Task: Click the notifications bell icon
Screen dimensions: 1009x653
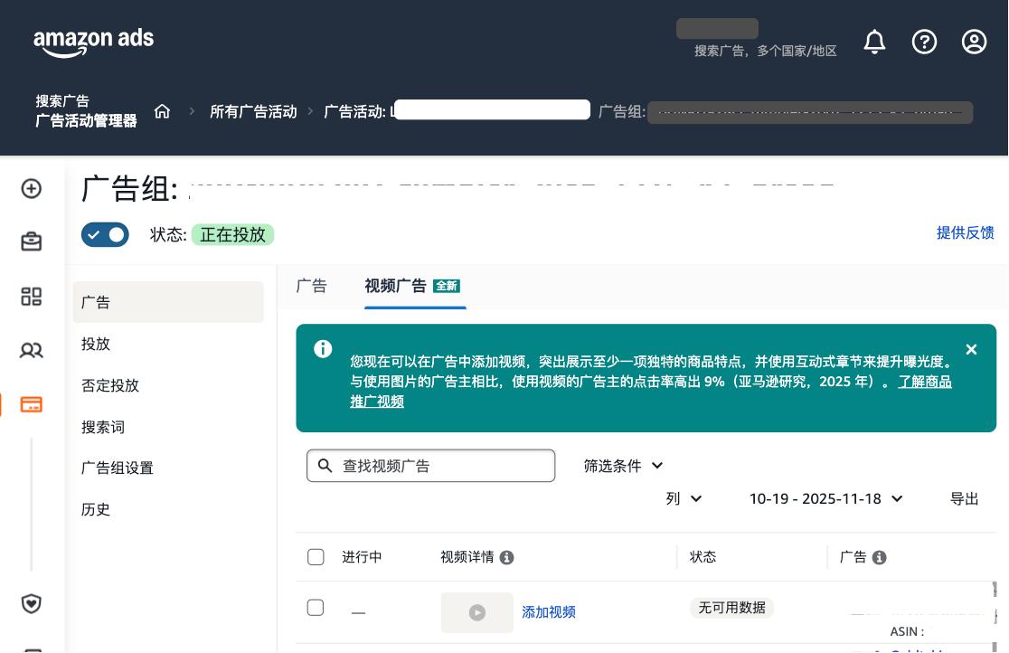Action: pyautogui.click(x=874, y=42)
